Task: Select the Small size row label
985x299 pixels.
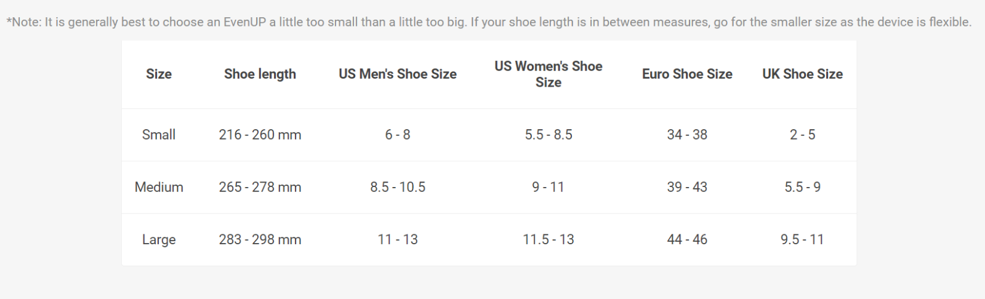Action: pyautogui.click(x=159, y=135)
